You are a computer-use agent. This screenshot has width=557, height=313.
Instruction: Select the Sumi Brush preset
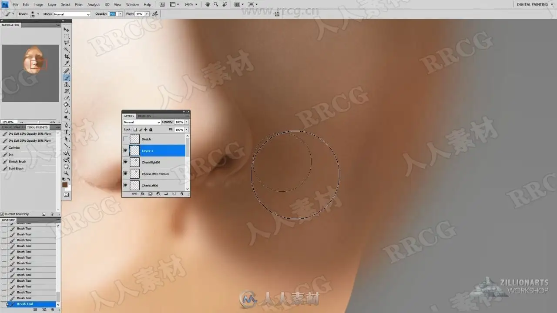pos(29,168)
